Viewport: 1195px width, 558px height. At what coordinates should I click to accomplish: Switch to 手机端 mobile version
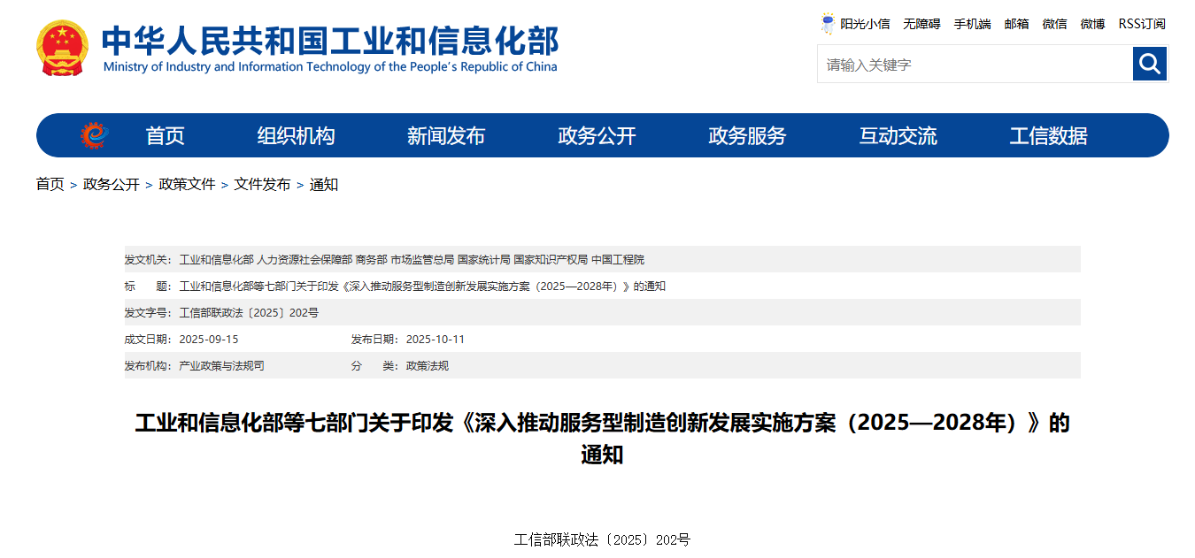coord(972,24)
